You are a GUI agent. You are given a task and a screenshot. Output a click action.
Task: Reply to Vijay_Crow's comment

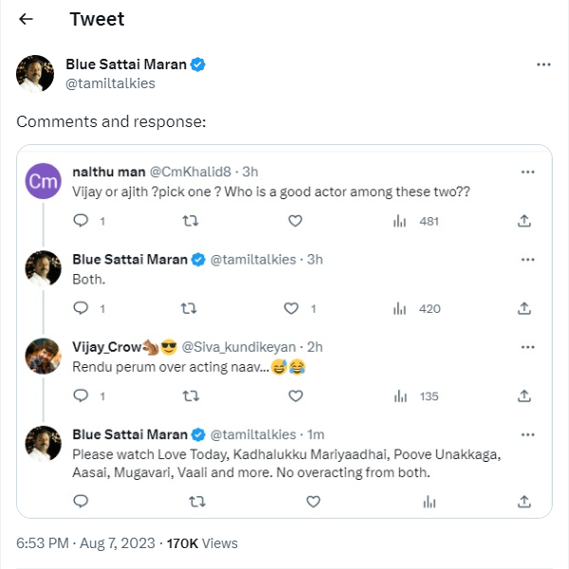click(x=81, y=396)
